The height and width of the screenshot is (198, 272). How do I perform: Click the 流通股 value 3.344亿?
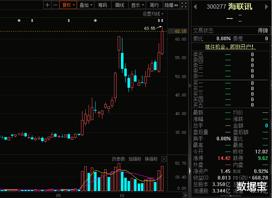tap(221, 191)
